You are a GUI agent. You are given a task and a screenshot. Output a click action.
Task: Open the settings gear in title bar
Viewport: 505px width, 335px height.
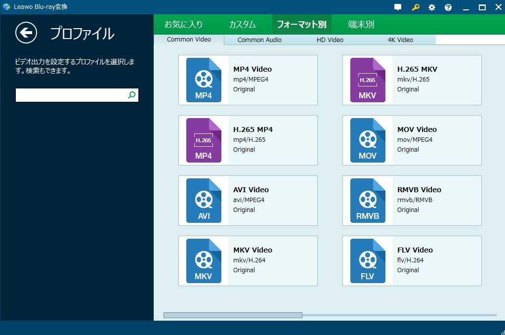[x=432, y=7]
